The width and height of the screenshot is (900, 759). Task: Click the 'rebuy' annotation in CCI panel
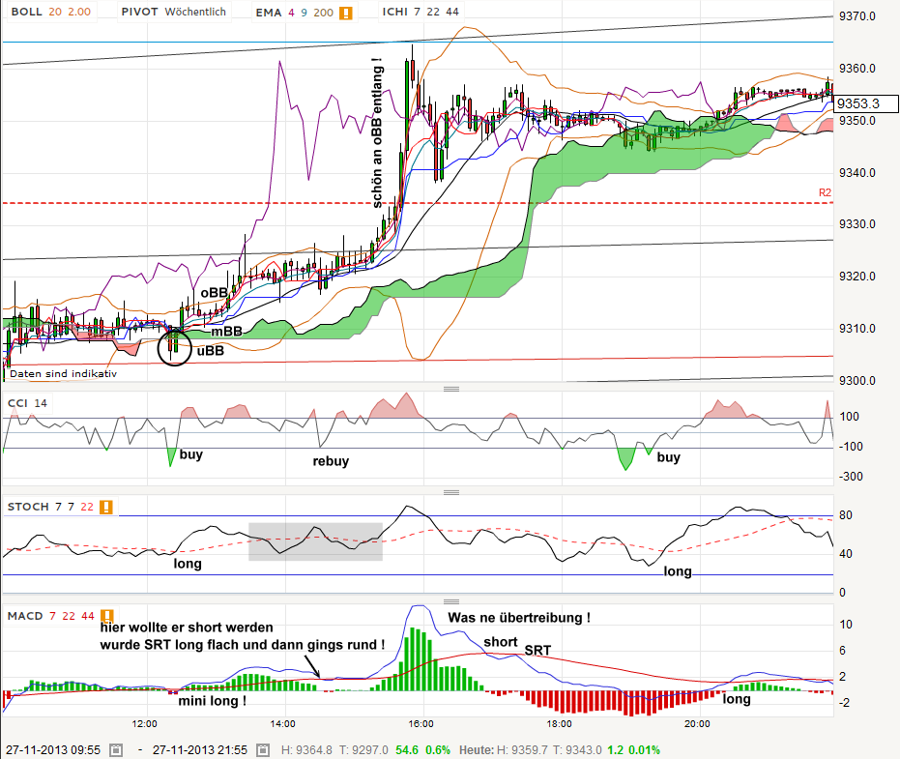(331, 461)
